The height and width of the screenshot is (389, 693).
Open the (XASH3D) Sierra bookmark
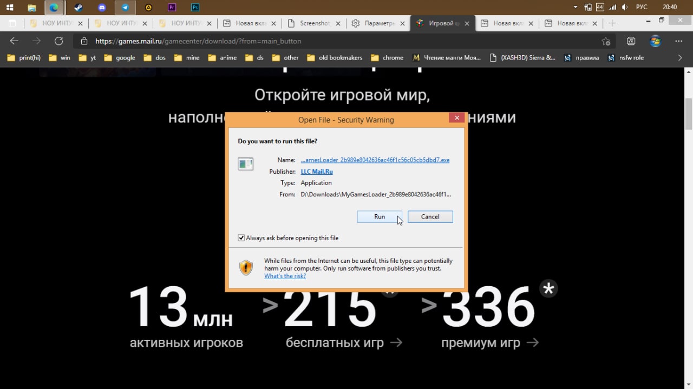pos(522,58)
